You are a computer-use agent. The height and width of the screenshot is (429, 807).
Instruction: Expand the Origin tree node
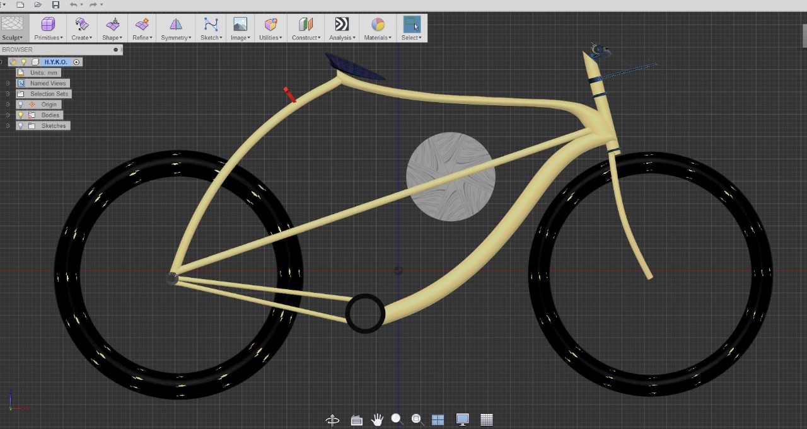click(8, 105)
